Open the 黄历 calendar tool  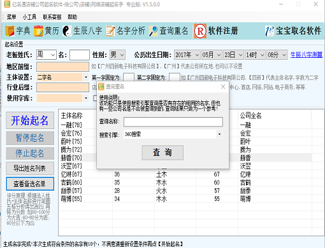click(x=47, y=31)
